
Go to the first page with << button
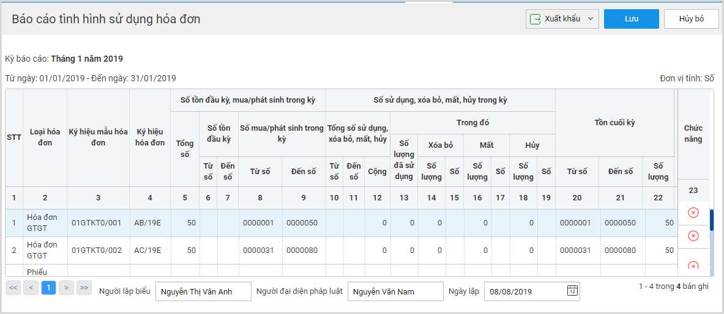click(x=13, y=288)
